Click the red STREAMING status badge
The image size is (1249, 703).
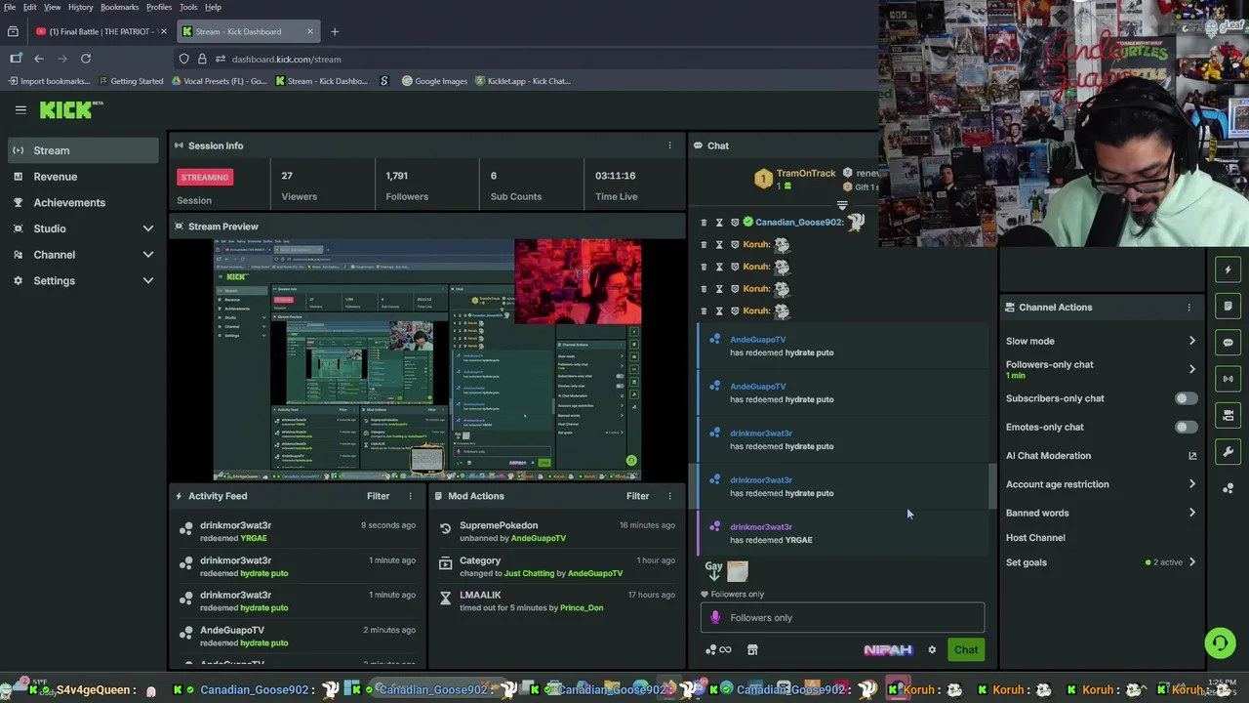point(204,177)
